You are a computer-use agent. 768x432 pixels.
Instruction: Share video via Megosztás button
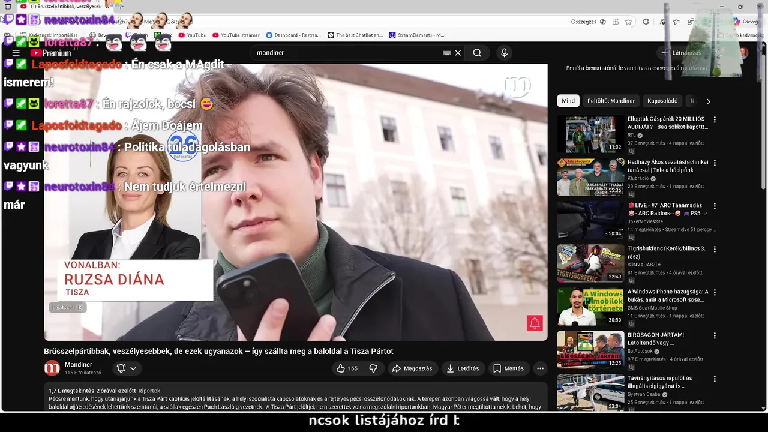(412, 368)
